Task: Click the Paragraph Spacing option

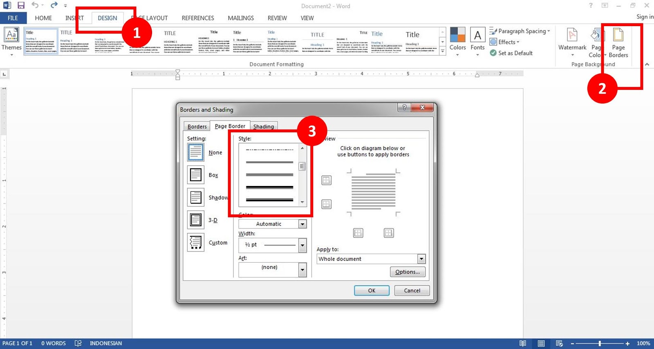Action: [x=520, y=31]
